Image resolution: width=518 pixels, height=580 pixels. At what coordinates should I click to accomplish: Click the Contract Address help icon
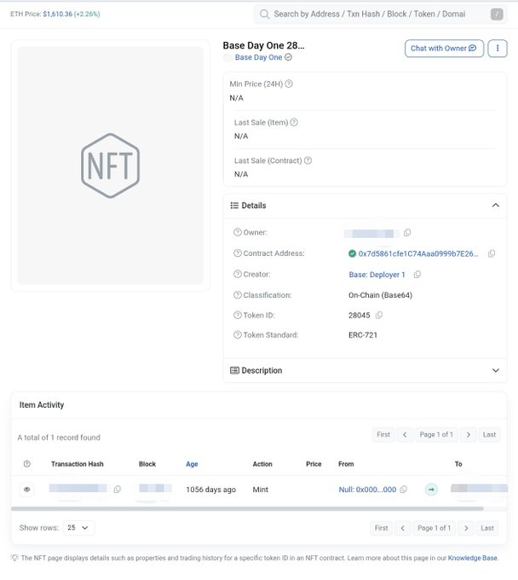(x=238, y=253)
